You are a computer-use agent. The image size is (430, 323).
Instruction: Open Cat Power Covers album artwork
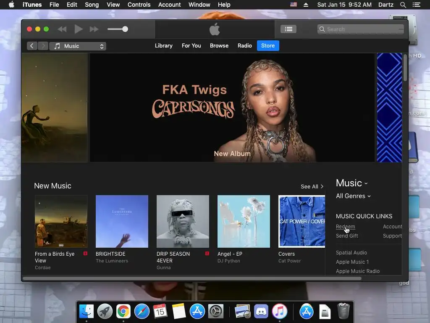[x=302, y=221]
